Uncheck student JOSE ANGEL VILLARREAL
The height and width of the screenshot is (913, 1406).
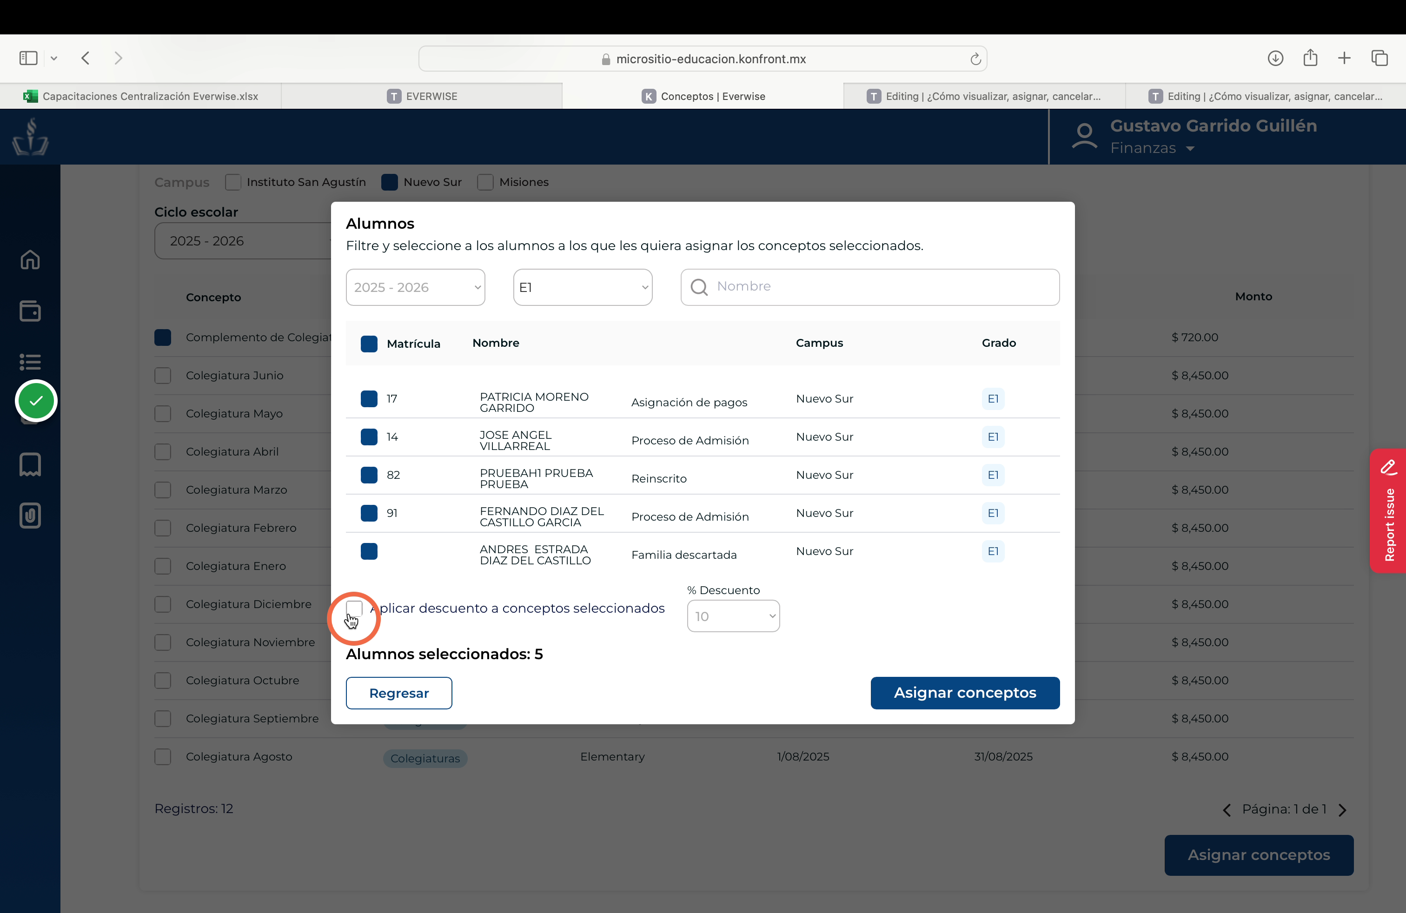[369, 437]
